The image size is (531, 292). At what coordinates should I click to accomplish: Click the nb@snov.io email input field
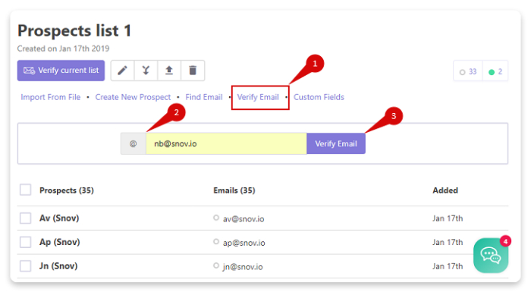[226, 143]
